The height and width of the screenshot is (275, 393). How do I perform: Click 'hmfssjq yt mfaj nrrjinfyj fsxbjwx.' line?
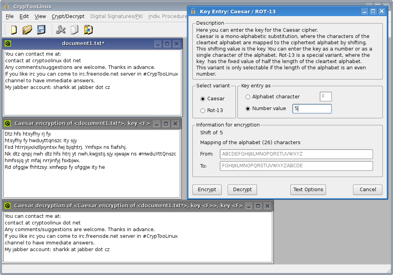(42, 161)
